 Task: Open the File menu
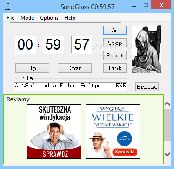pyautogui.click(x=10, y=18)
